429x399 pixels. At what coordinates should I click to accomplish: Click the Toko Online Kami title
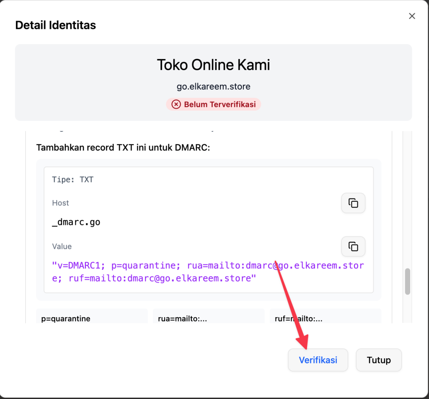213,65
